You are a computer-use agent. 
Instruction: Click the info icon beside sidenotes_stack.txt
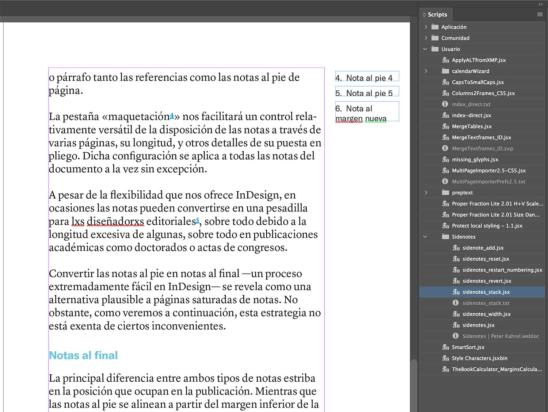click(456, 303)
